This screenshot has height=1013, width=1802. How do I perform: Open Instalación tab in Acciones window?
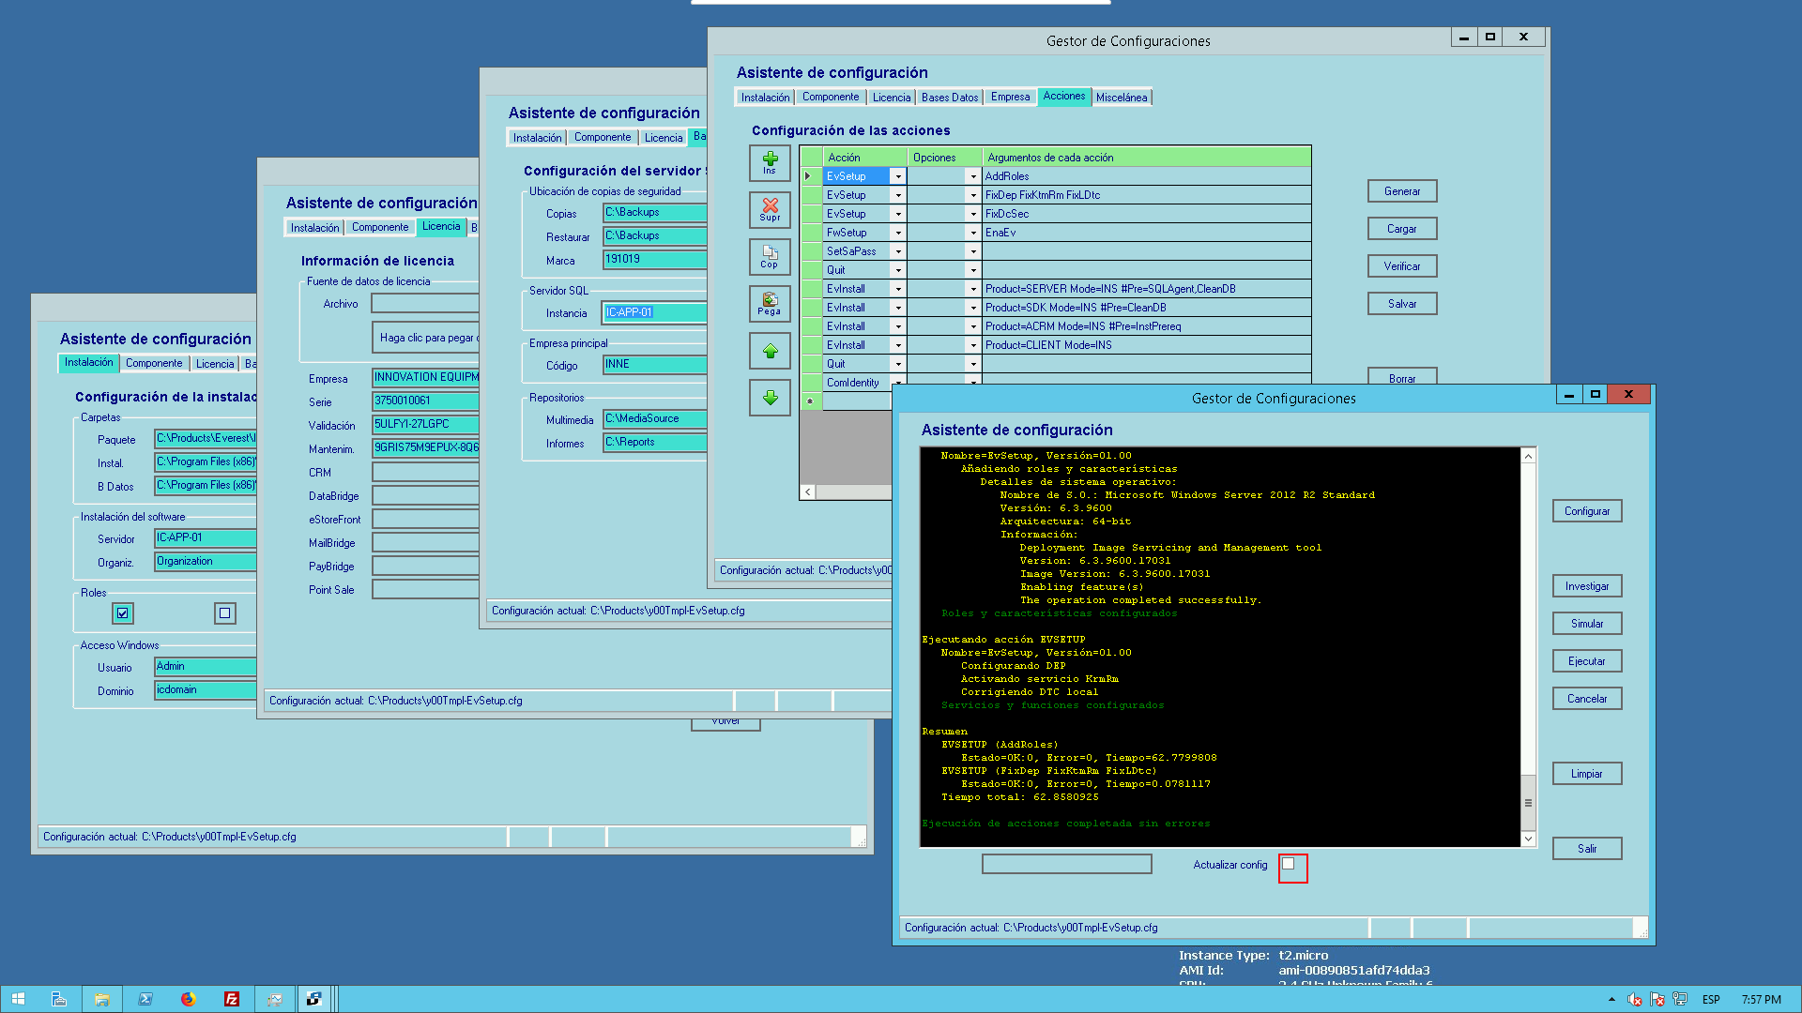765,98
